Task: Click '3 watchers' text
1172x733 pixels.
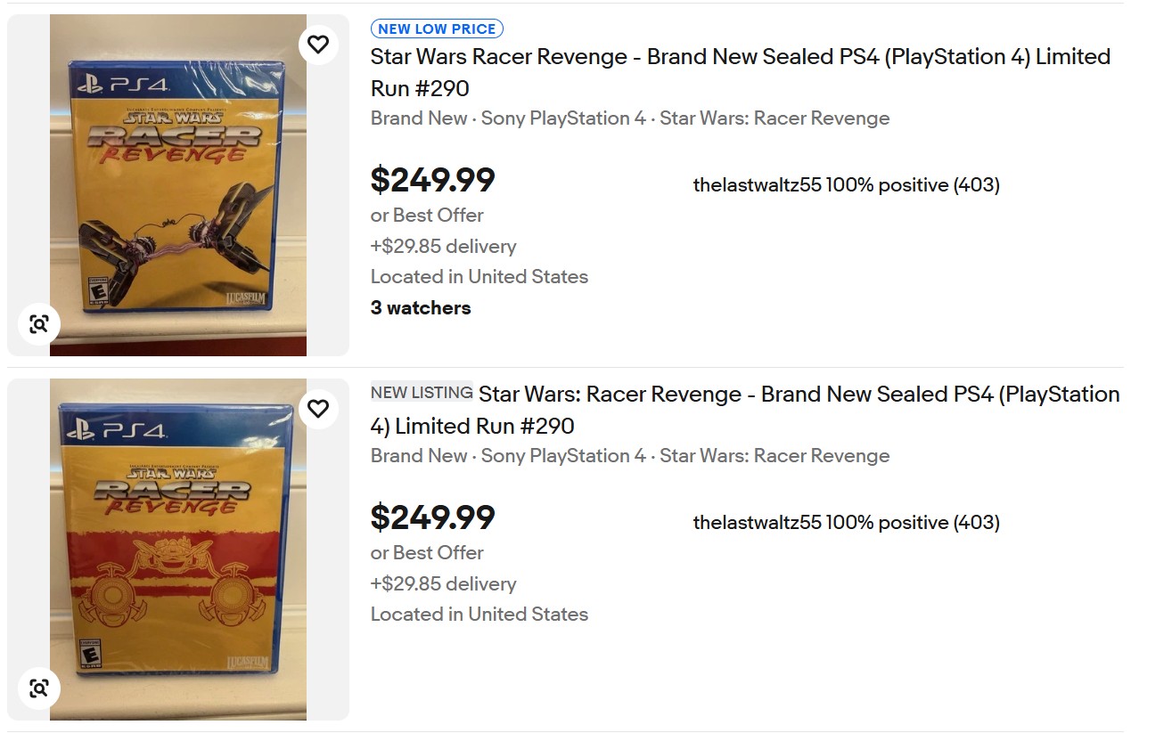Action: [421, 308]
